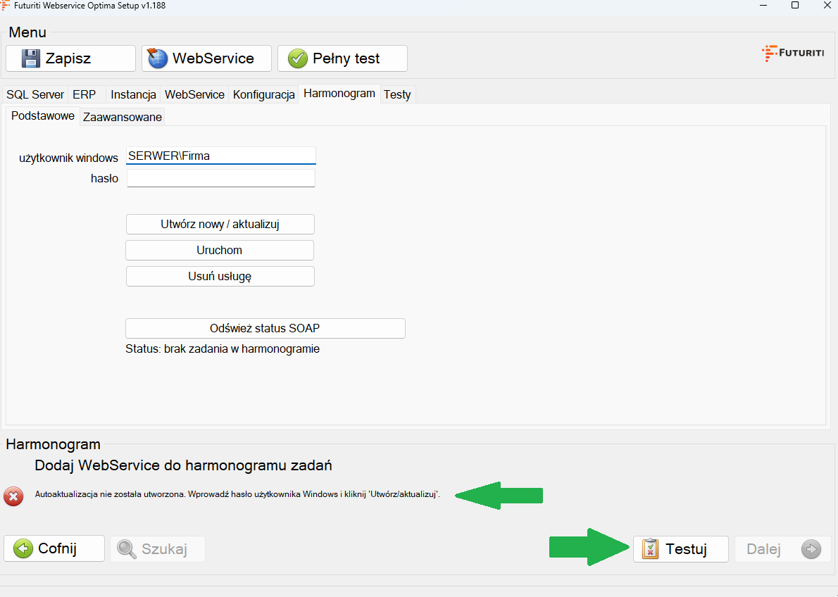The height and width of the screenshot is (597, 838).
Task: Switch to the Zaawansowane subtab
Action: point(123,118)
